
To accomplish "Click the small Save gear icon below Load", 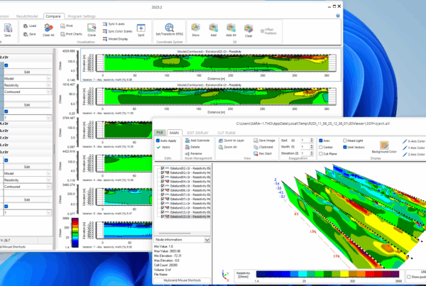I will pos(26,34).
